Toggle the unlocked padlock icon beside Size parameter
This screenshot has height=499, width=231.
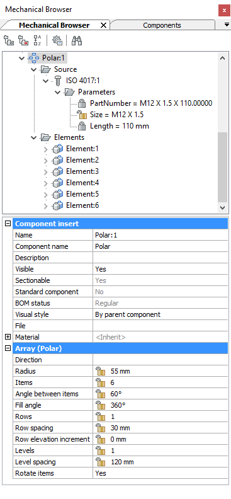click(82, 115)
